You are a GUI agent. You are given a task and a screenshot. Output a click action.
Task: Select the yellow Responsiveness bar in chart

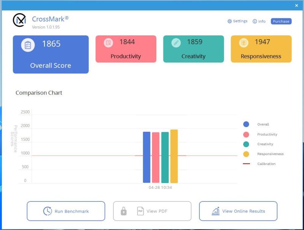(x=174, y=156)
